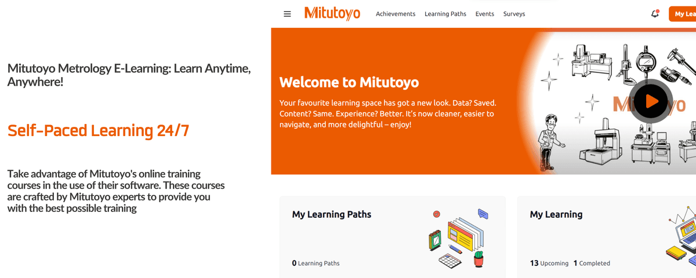The height and width of the screenshot is (278, 696).
Task: Open the My Learning card heading
Action: (556, 214)
